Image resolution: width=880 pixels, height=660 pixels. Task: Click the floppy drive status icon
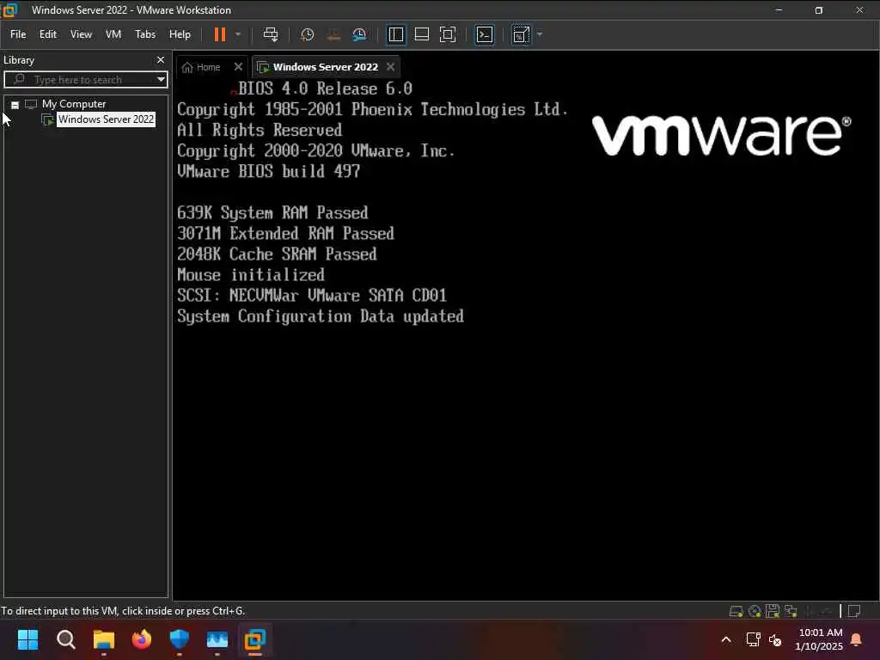[773, 611]
